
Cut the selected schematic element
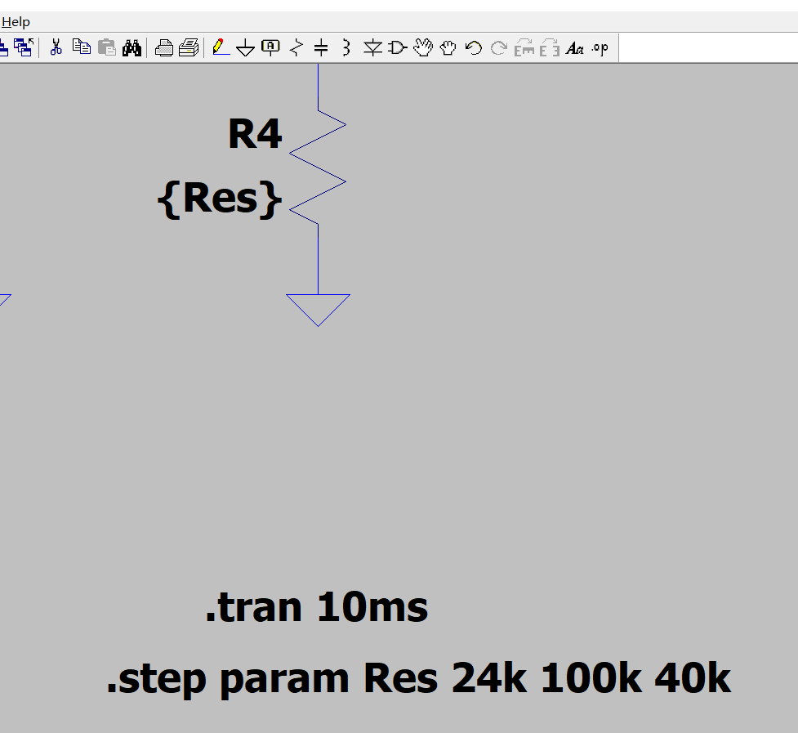point(56,48)
